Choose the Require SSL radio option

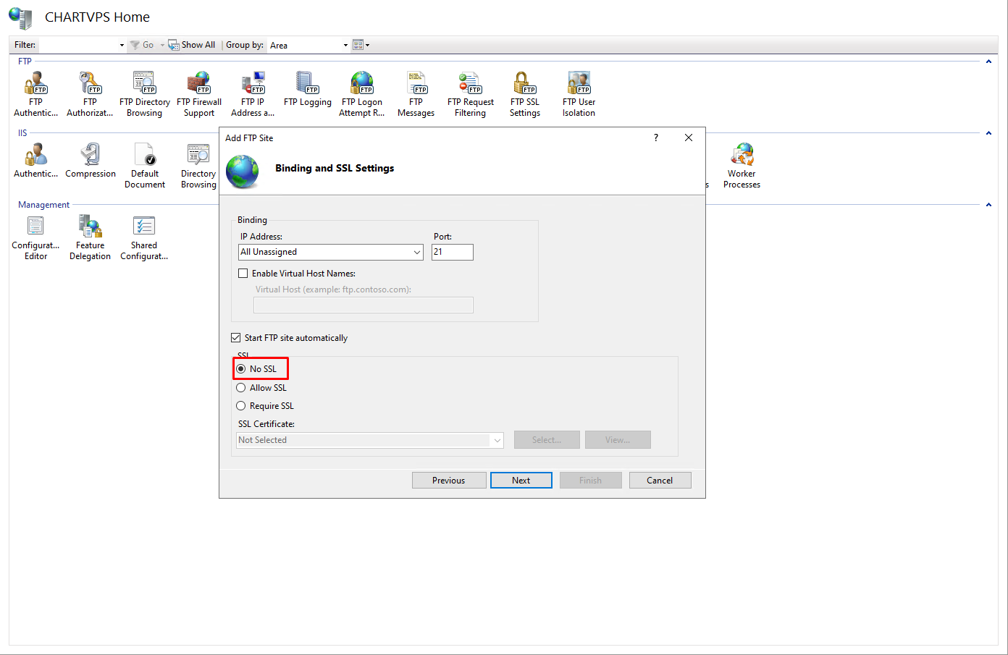[x=241, y=406]
